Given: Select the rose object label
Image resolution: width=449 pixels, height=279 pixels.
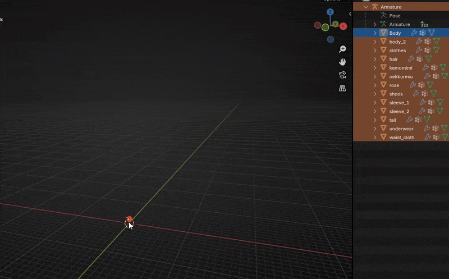Looking at the screenshot, I should pos(394,85).
